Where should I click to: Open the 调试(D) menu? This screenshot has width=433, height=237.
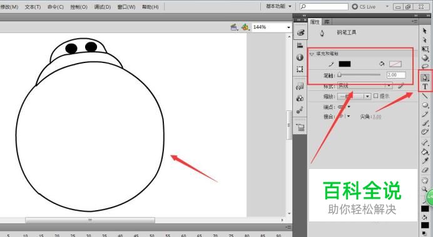click(x=103, y=7)
